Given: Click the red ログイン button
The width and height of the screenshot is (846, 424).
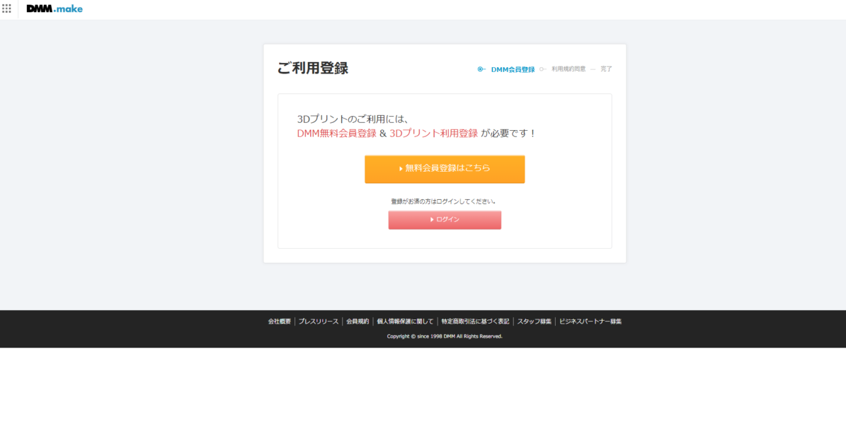Looking at the screenshot, I should (x=445, y=220).
